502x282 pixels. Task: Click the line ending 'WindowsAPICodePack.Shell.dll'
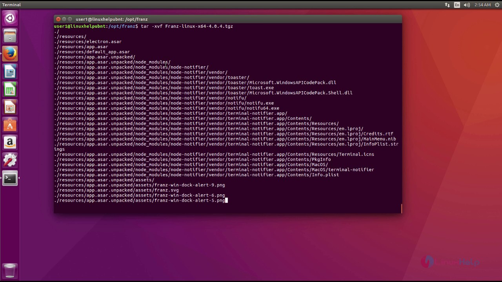pos(204,93)
